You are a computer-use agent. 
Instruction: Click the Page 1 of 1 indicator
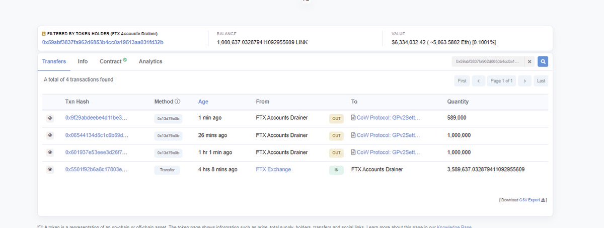[501, 81]
